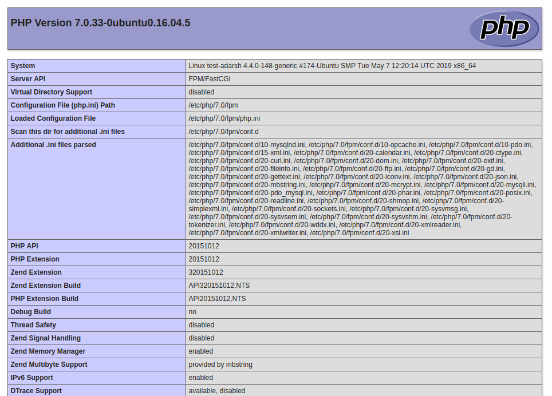The image size is (552, 396).
Task: Click the Linux test-adarsh system value
Action: [x=332, y=66]
